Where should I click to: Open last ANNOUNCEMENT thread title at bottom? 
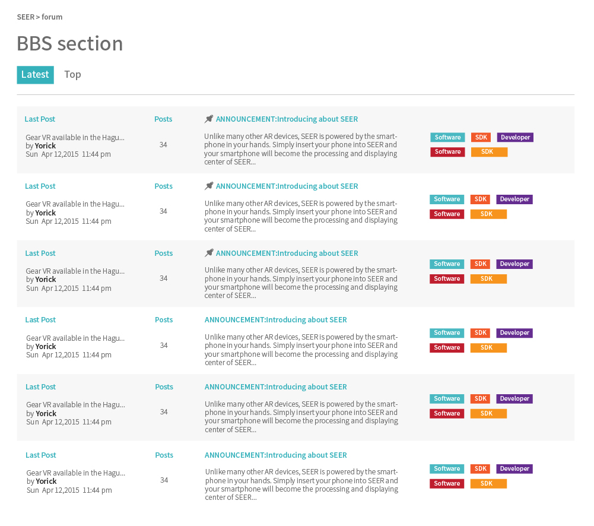pyautogui.click(x=276, y=455)
